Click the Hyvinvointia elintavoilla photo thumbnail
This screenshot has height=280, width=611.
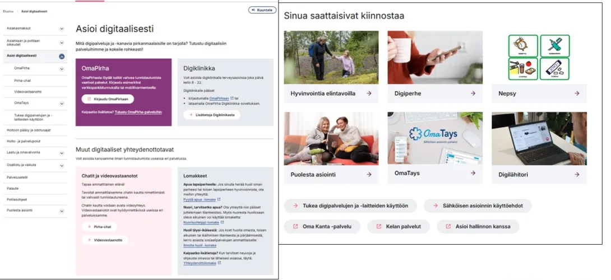tap(331, 58)
